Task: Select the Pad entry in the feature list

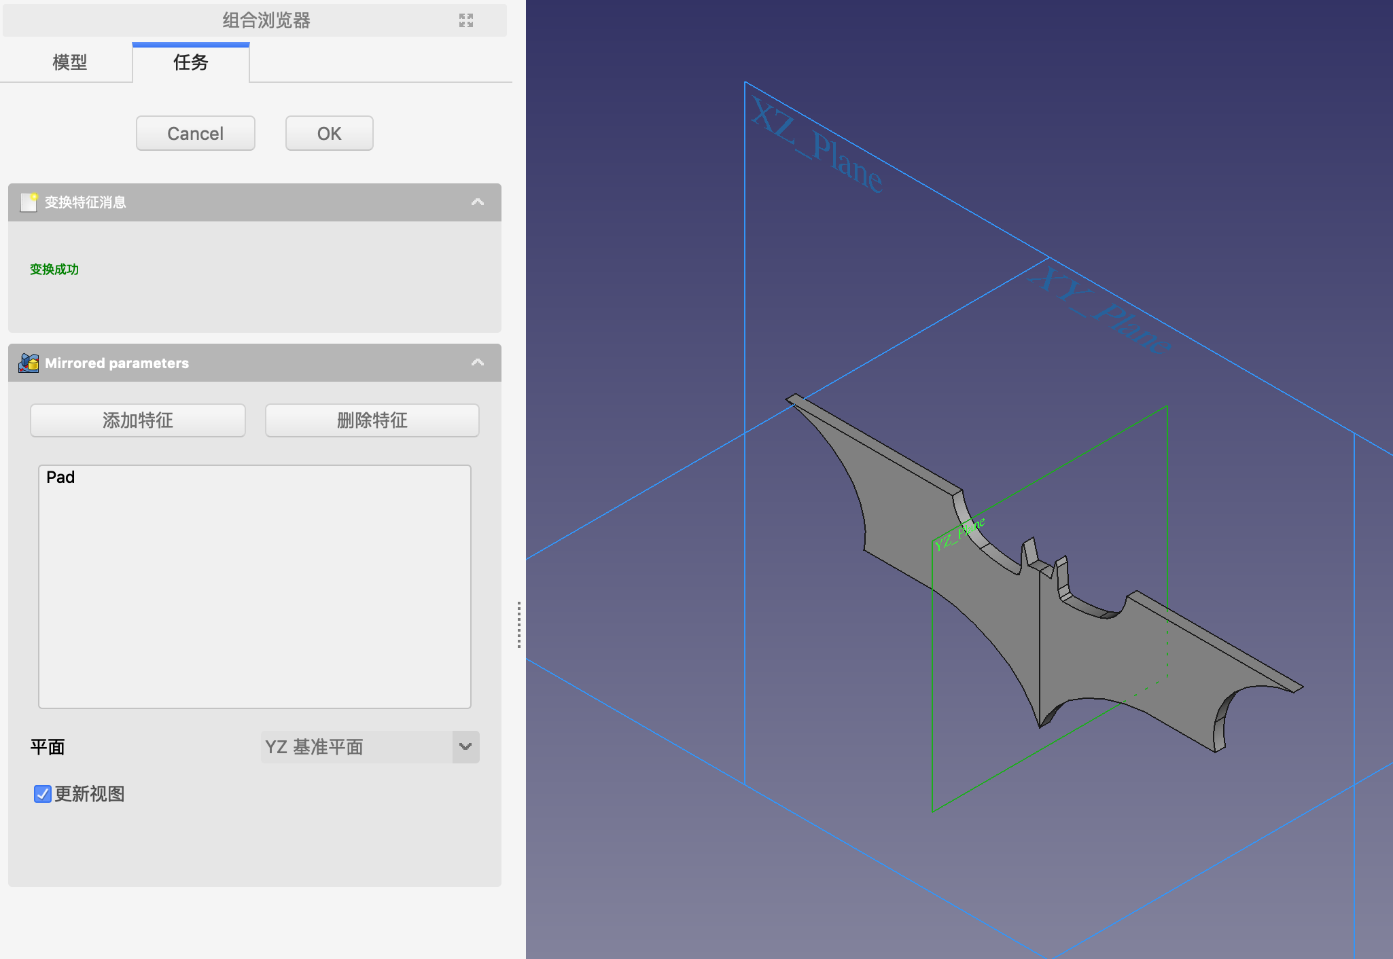Action: 60,477
